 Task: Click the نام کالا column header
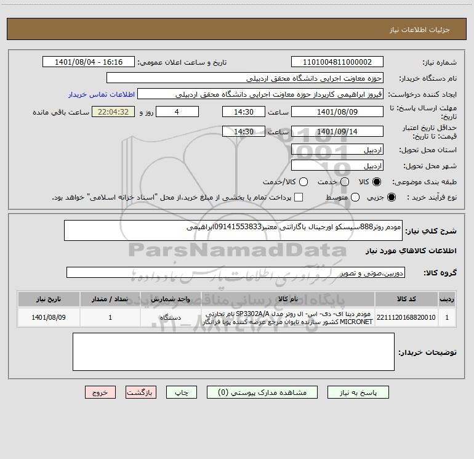288,299
